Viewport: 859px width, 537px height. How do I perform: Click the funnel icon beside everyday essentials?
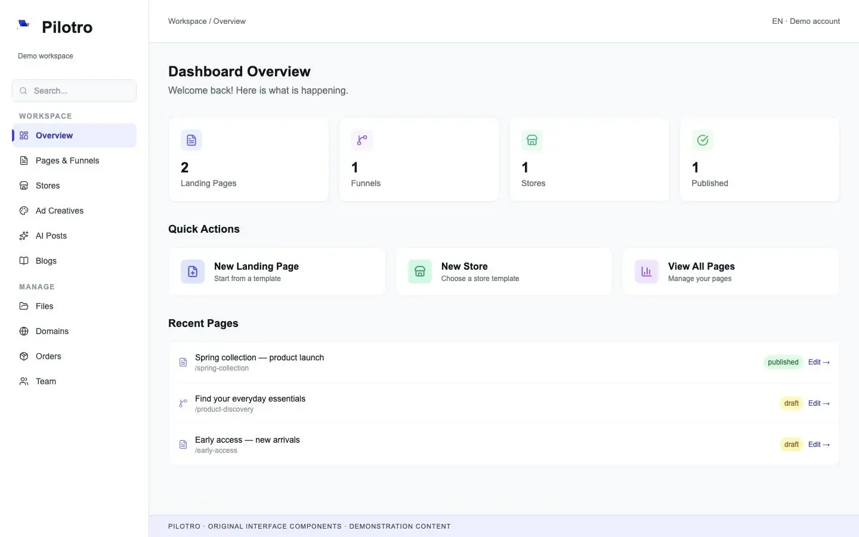pyautogui.click(x=183, y=403)
